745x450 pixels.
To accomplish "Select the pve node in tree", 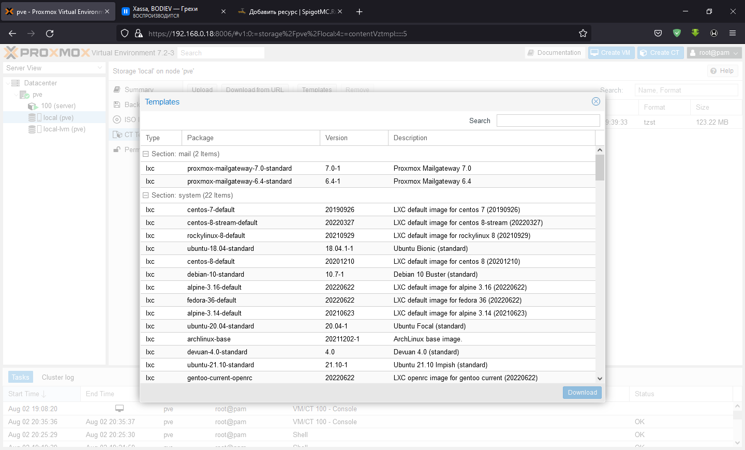I will pos(37,95).
